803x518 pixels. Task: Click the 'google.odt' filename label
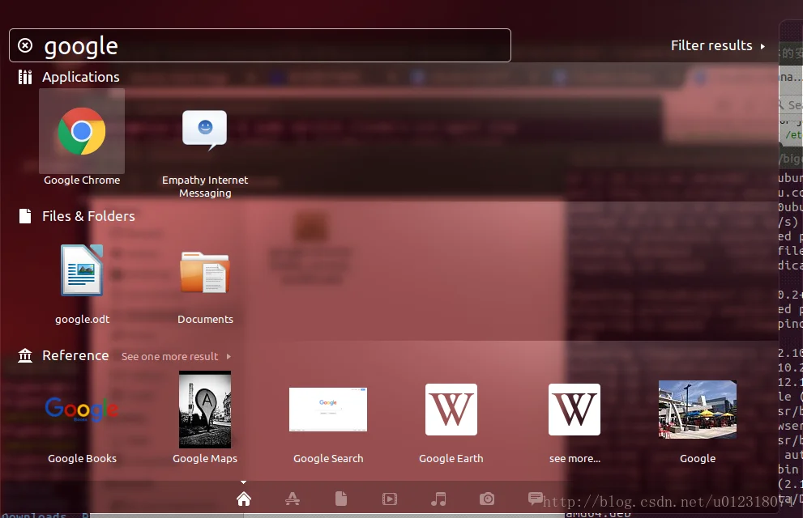[x=82, y=319]
